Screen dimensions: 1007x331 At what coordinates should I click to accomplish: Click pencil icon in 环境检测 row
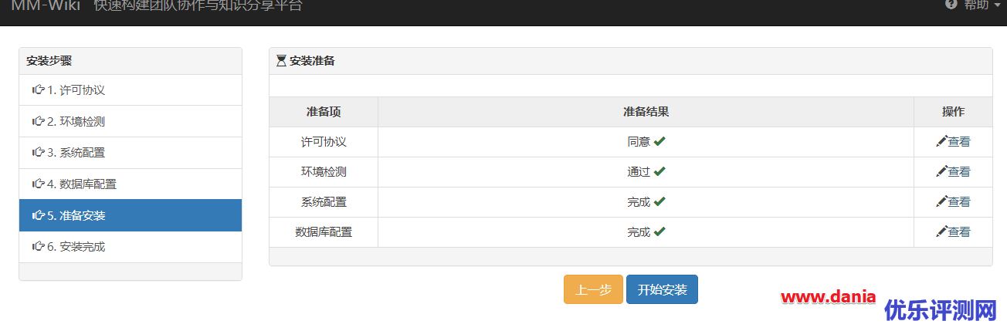(941, 171)
